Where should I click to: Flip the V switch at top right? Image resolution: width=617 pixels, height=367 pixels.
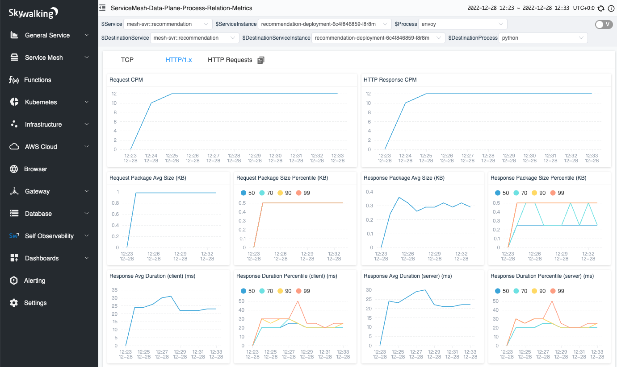pyautogui.click(x=604, y=25)
